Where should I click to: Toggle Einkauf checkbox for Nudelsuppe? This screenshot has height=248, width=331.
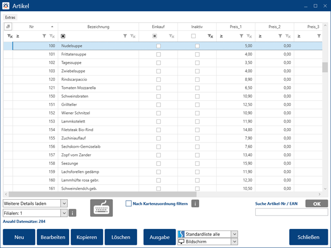pyautogui.click(x=158, y=46)
